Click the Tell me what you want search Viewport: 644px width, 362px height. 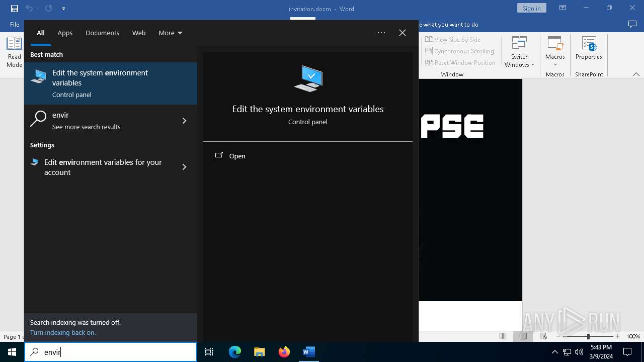[449, 24]
